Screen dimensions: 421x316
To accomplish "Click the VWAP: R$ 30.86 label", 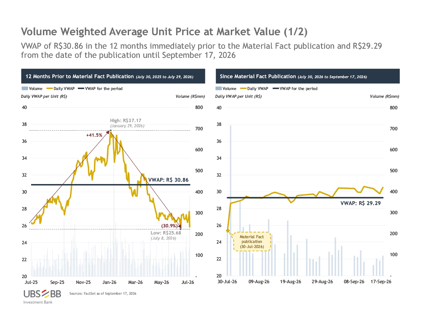I will (168, 180).
